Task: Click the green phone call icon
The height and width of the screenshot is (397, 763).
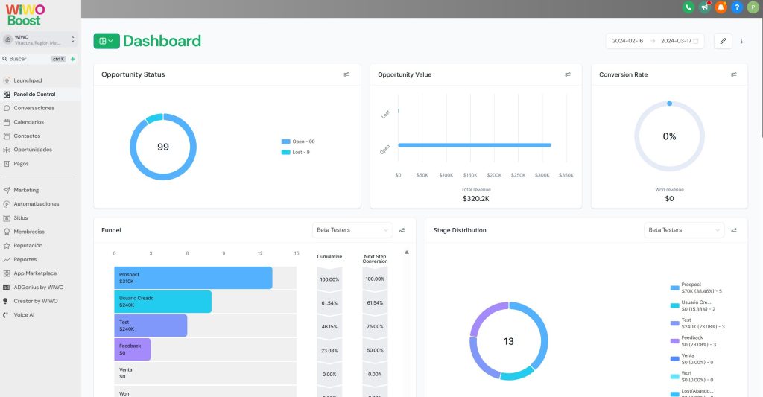Action: [x=688, y=7]
